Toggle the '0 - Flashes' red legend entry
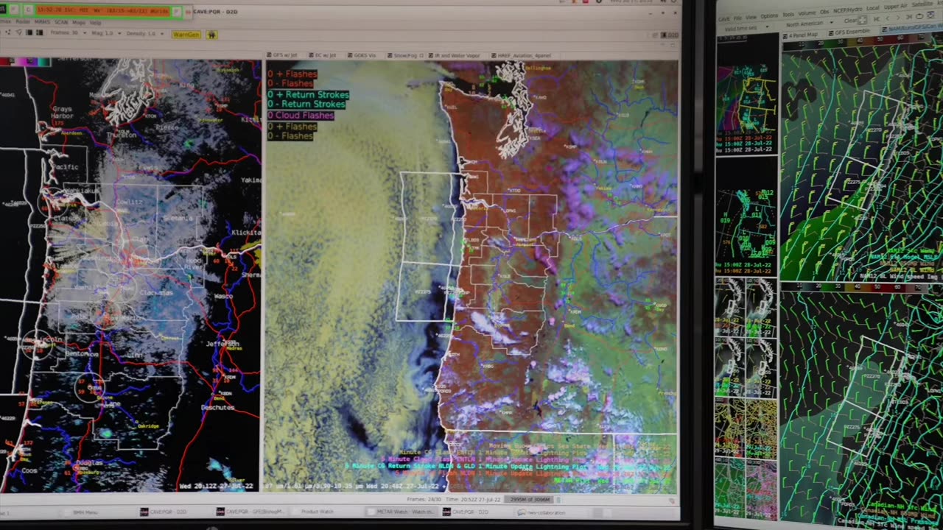The image size is (943, 530). pyautogui.click(x=290, y=84)
